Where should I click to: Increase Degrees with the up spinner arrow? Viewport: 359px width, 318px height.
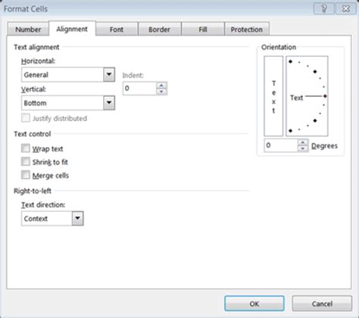(x=302, y=142)
